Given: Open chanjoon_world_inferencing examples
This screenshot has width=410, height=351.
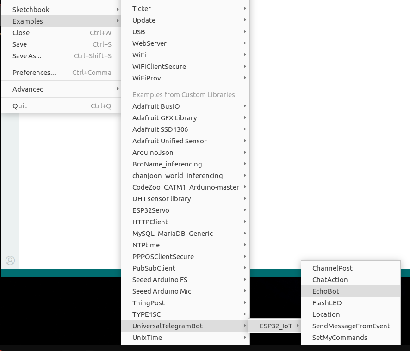Looking at the screenshot, I should point(186,175).
